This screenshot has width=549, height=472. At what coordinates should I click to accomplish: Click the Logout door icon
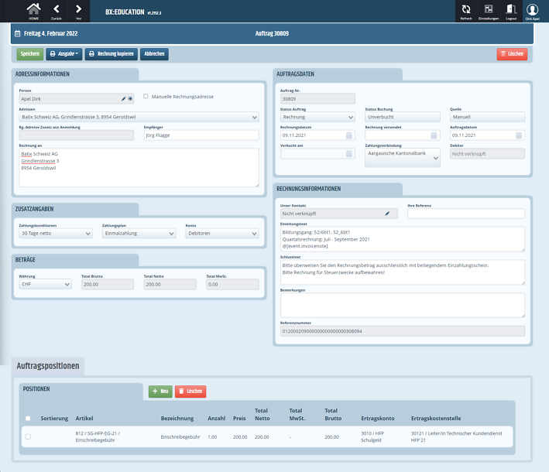(x=511, y=11)
